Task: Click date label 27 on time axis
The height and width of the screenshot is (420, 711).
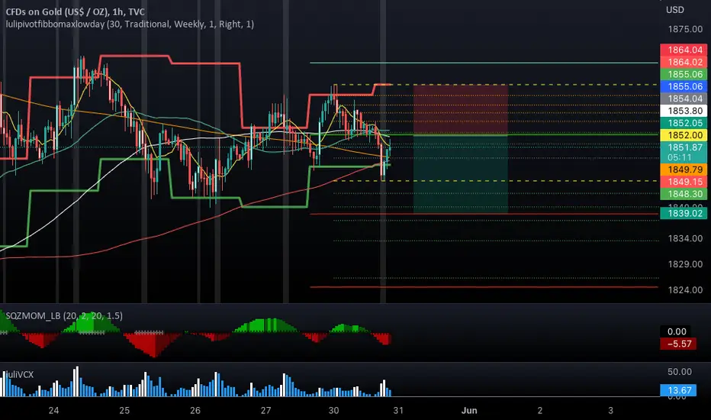Action: [x=265, y=411]
